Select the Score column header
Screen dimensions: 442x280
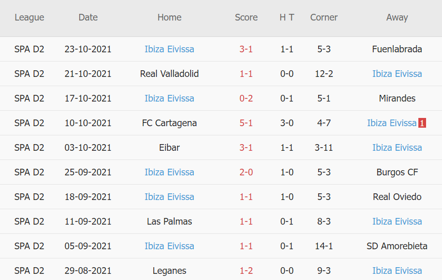click(246, 17)
